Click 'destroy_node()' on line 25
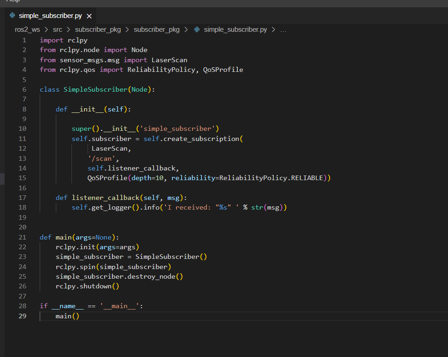 (x=155, y=277)
